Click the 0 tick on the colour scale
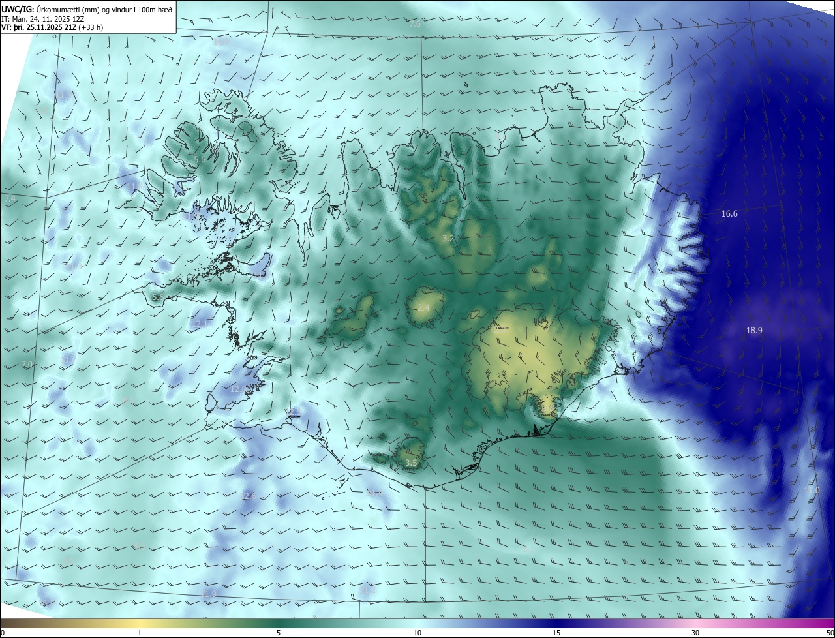This screenshot has height=638, width=835. coord(3,633)
